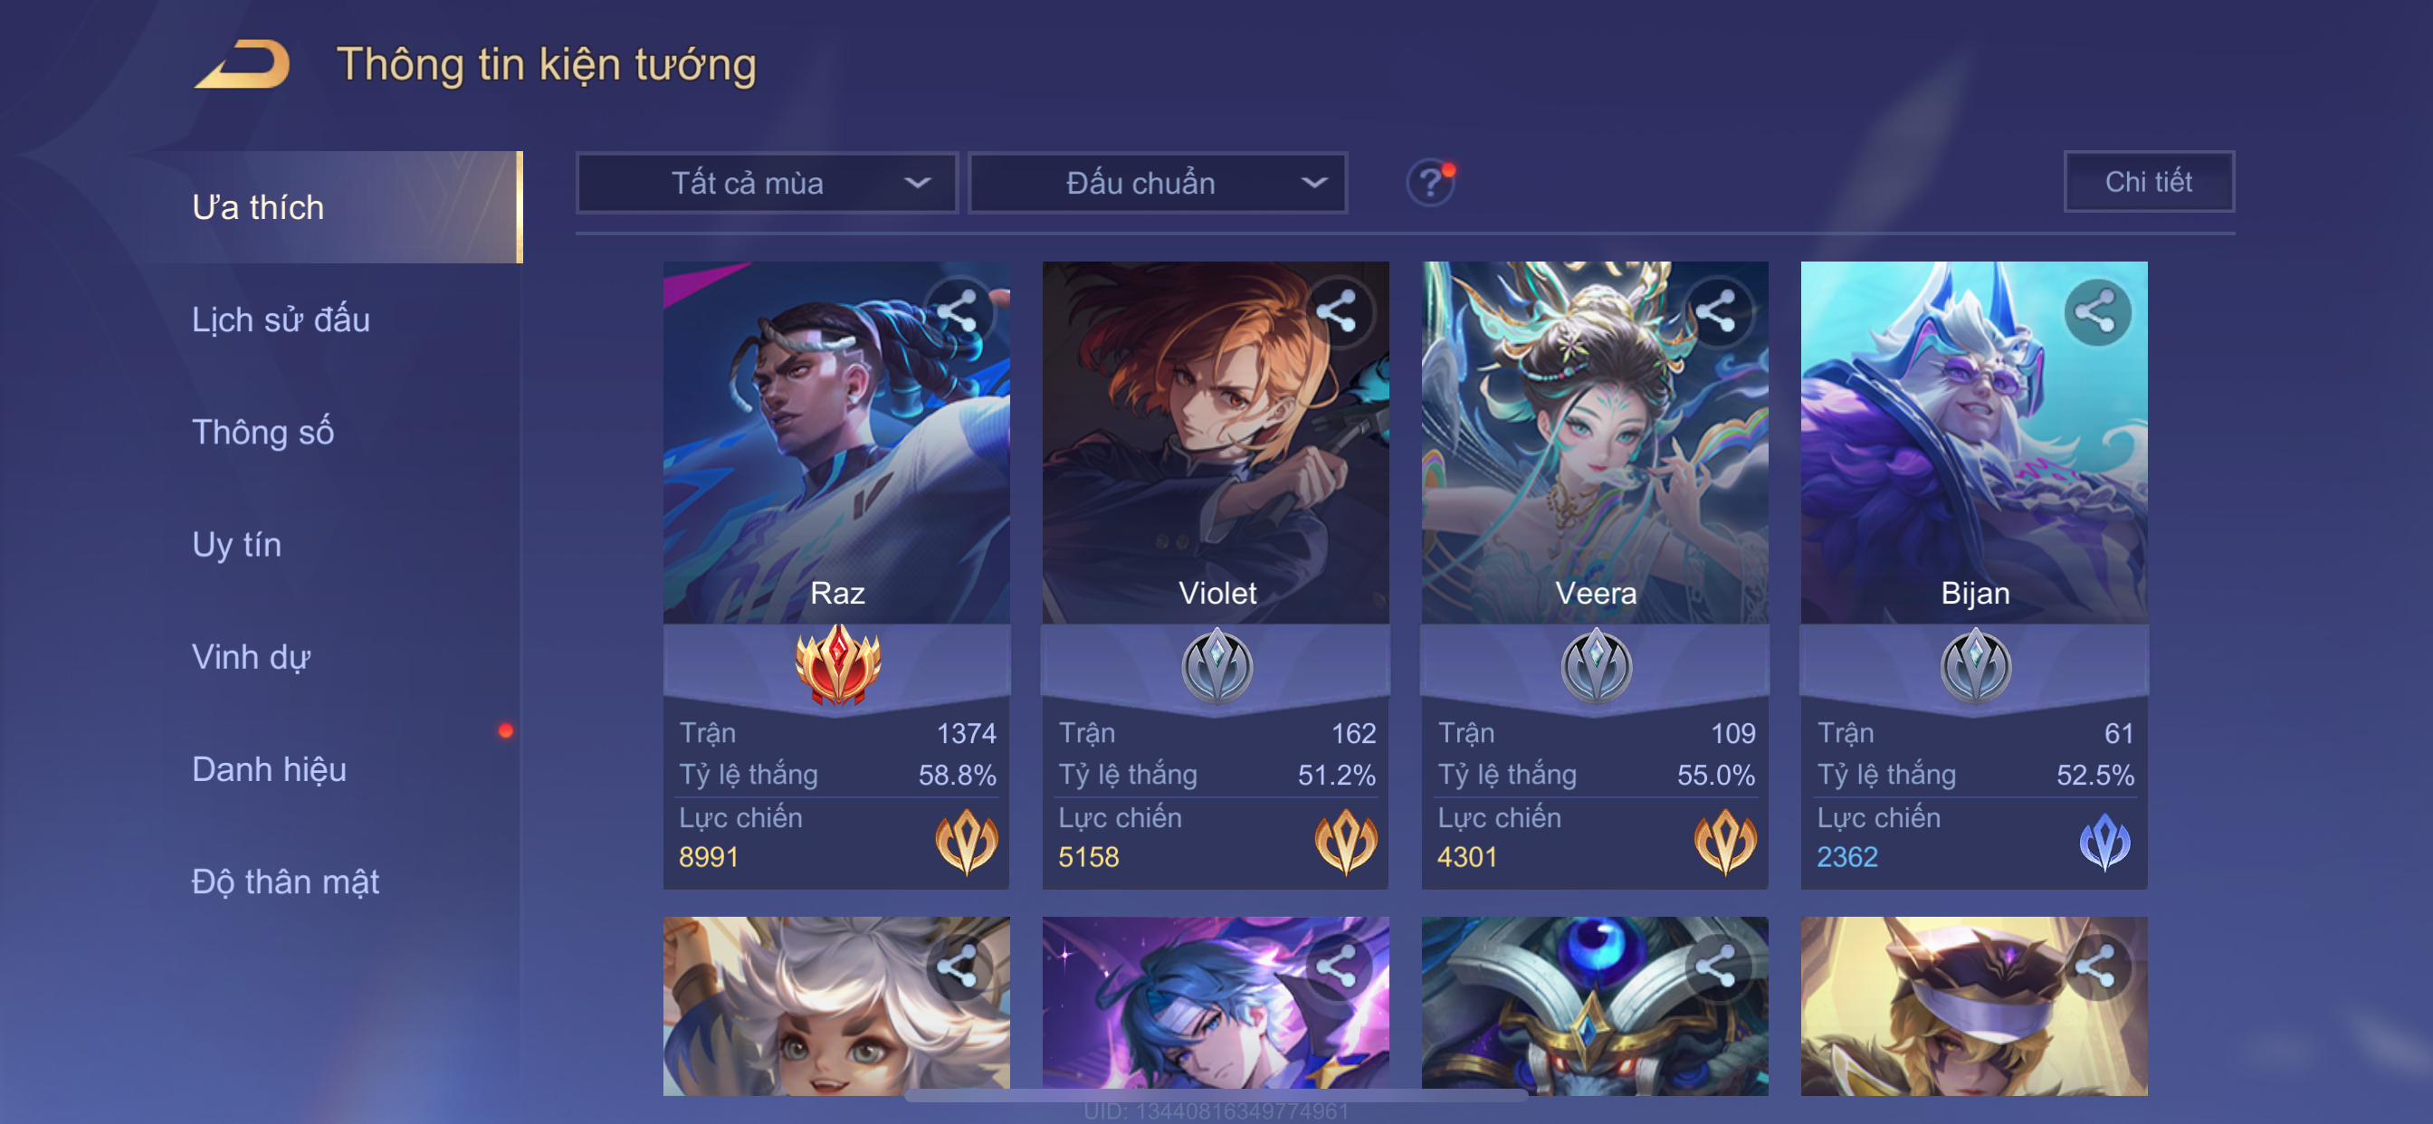Viewport: 2433px width, 1124px height.
Task: Open Danh hiệu tab with notification dot
Action: pyautogui.click(x=269, y=769)
